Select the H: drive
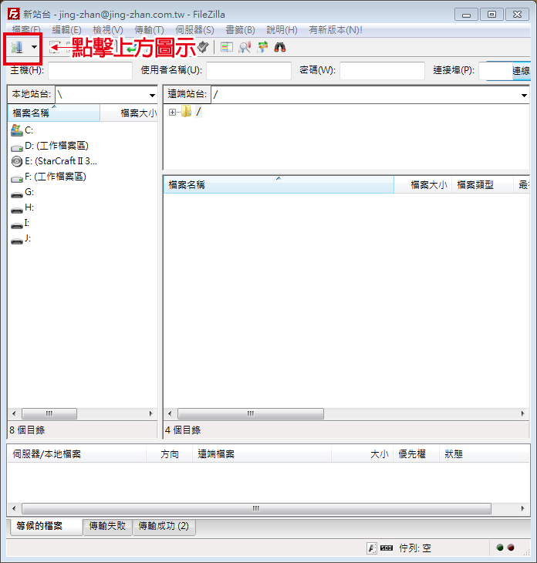The image size is (537, 563). pos(22,208)
